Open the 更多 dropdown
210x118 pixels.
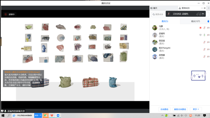point(196,109)
